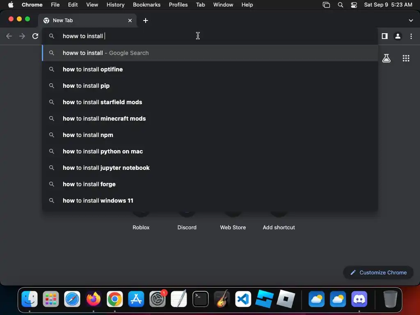The image size is (420, 315).
Task: Click the Chrome forward arrow button
Action: point(22,36)
